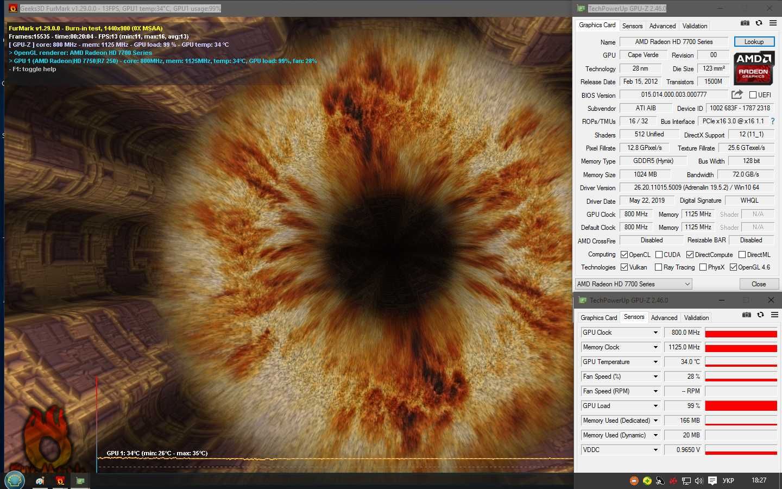This screenshot has height=489, width=782.
Task: Open the AMD Radeon HD 7700 Series GPU selector
Action: click(x=633, y=284)
